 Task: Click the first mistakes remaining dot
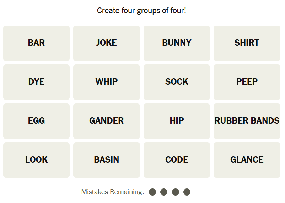152,192
